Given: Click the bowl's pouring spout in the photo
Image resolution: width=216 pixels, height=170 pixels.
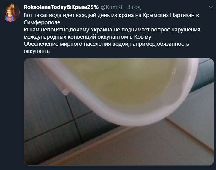Looking at the screenshot, I should 65,91.
